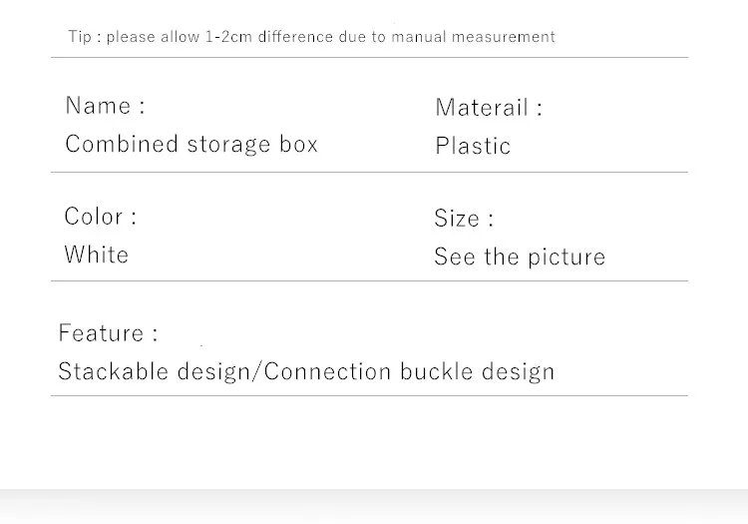Viewport: 748px width, 524px height.
Task: Click the divider line below Feature row
Action: coord(369,395)
